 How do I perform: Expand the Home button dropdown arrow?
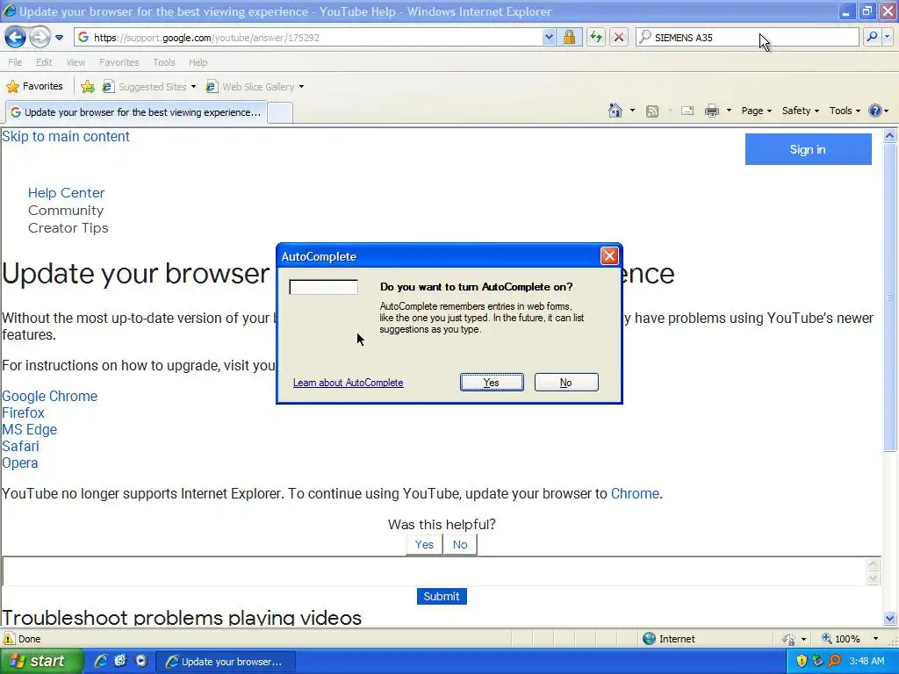click(632, 111)
